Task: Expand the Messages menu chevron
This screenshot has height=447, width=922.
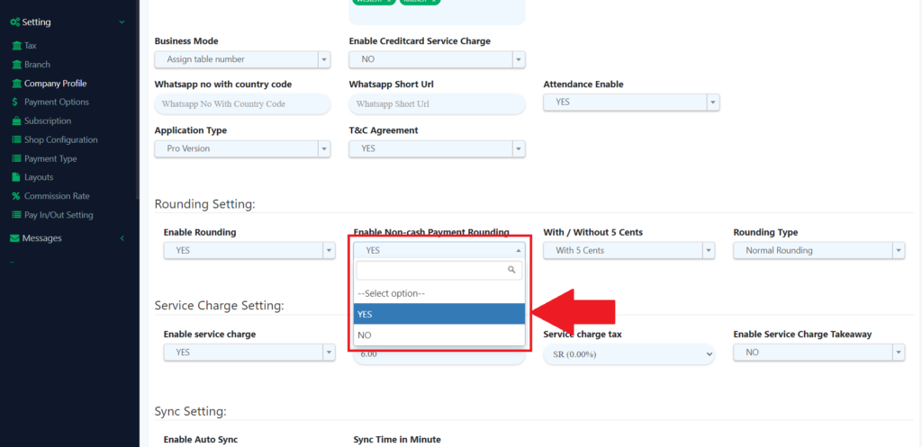Action: pos(122,238)
